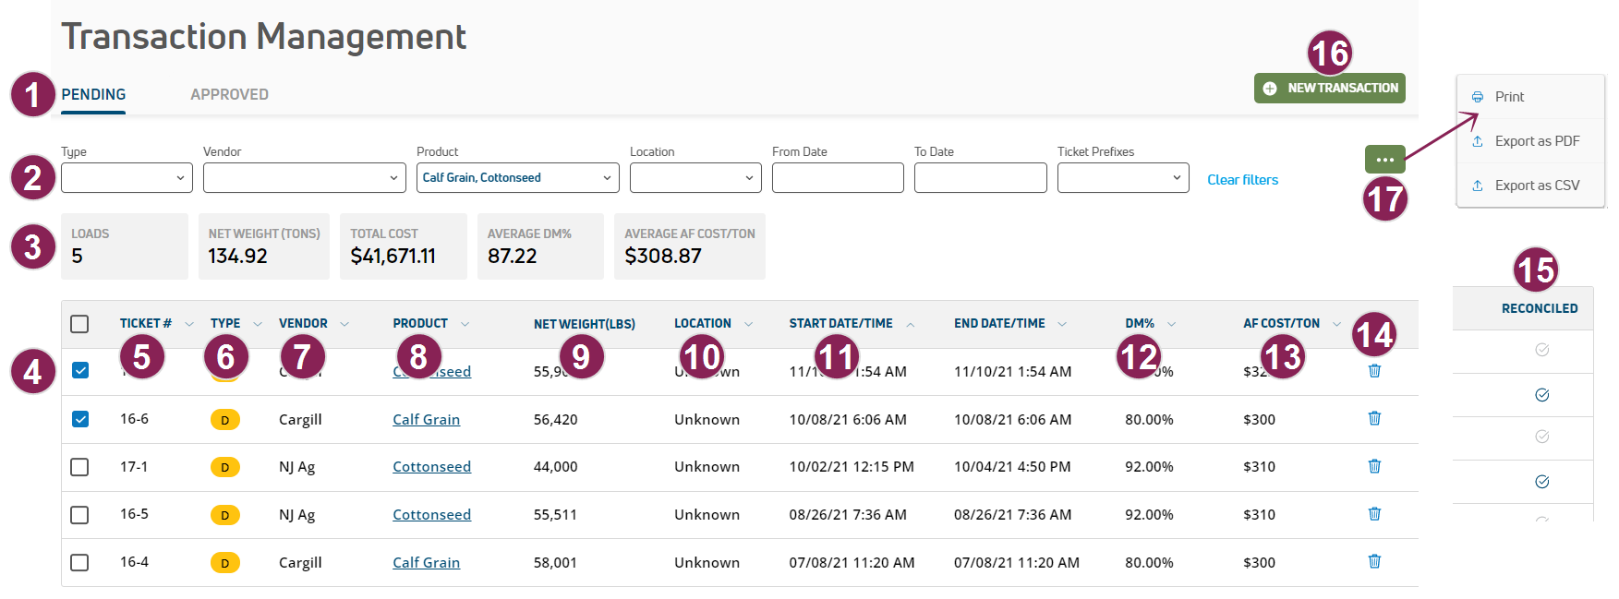Click the reconciled checkmark in second row
This screenshot has width=1619, height=599.
(1541, 395)
